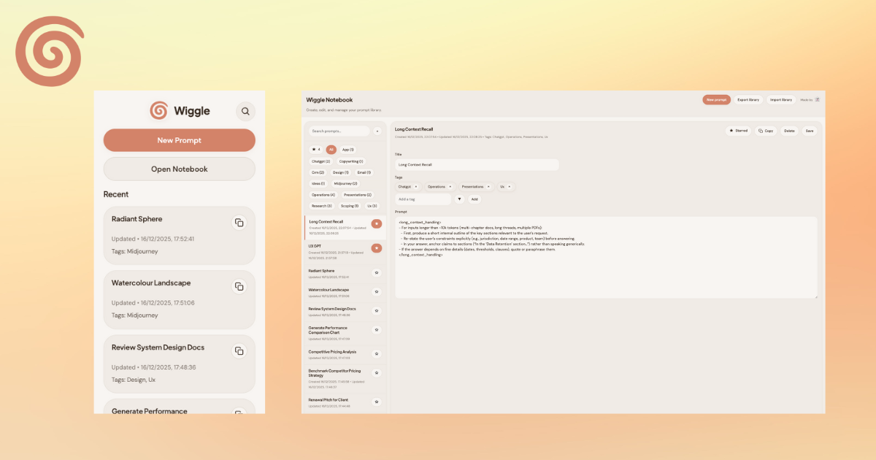Image resolution: width=876 pixels, height=460 pixels.
Task: Click the New Prompt button in the sidebar
Action: coord(179,139)
